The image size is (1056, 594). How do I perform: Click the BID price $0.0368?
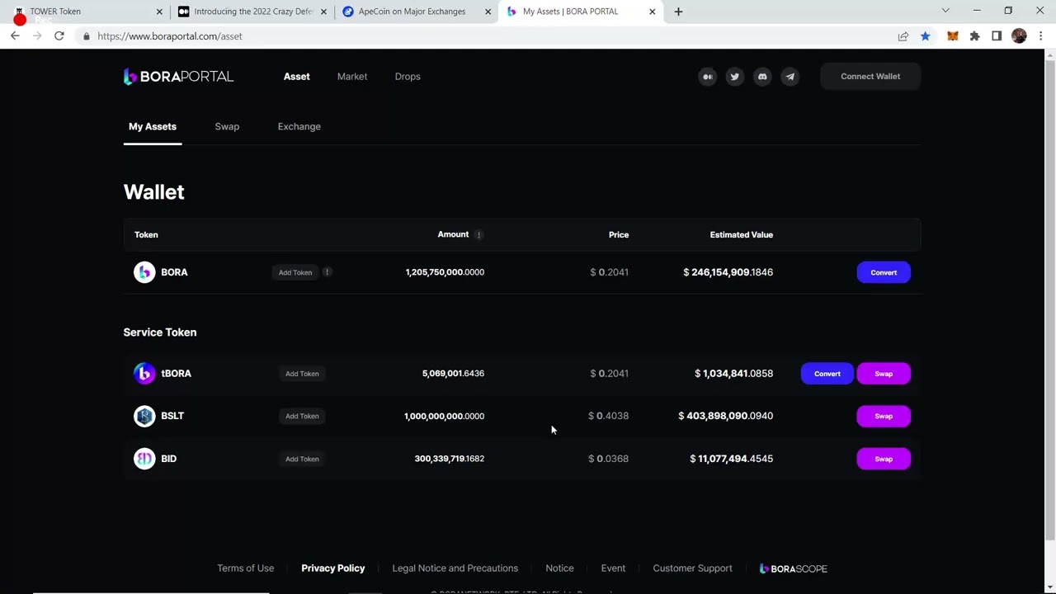point(608,459)
